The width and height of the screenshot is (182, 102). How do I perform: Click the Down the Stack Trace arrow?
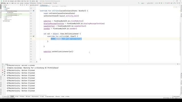[x=5, y=68]
